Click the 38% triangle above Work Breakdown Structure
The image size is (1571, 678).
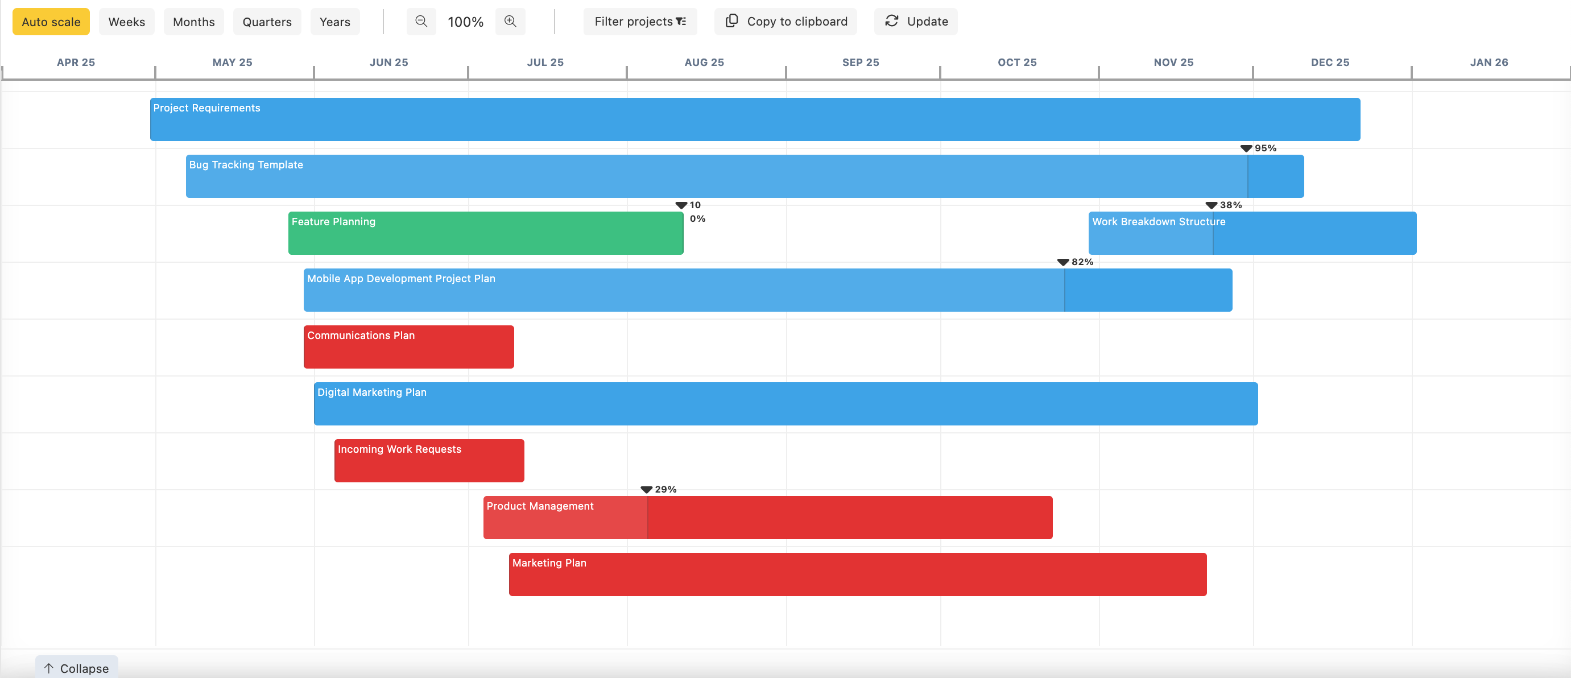point(1212,205)
